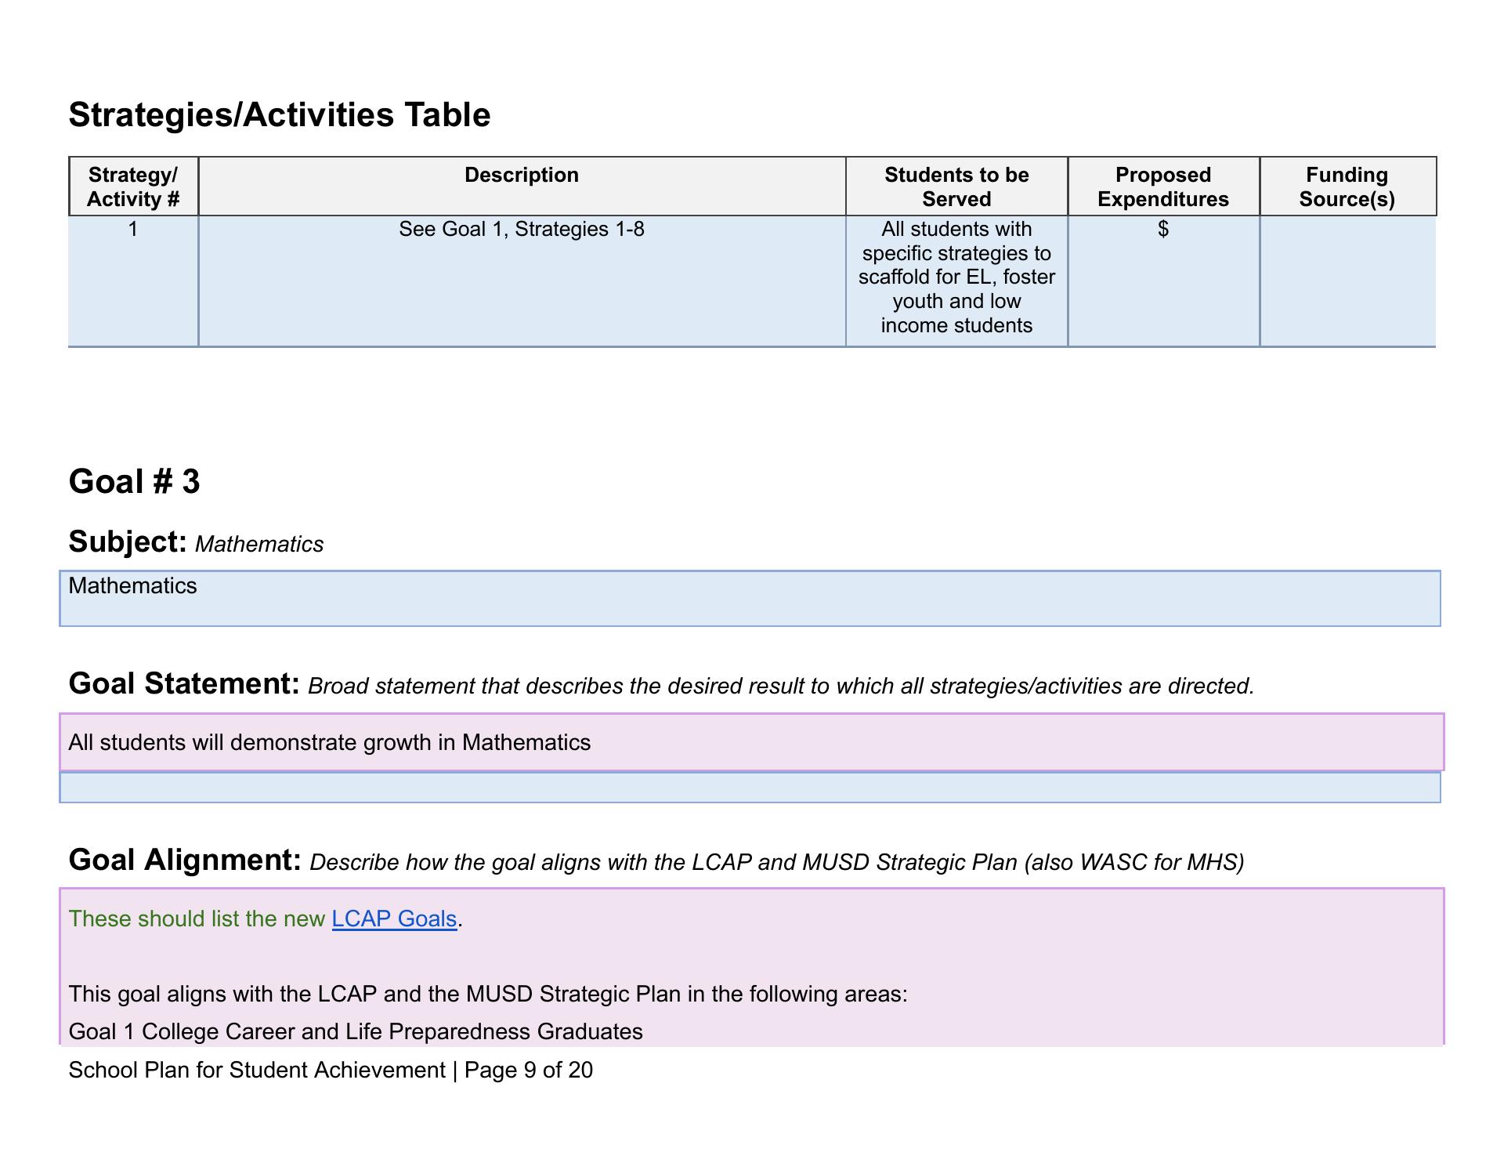
Task: Click the Proposed Expenditures column header
Action: (x=1163, y=187)
